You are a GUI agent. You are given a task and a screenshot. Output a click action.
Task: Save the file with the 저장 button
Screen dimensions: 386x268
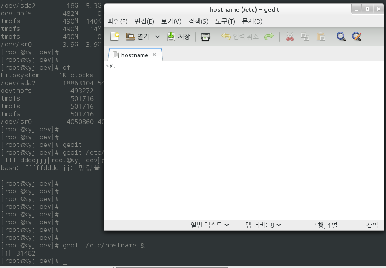click(x=178, y=37)
